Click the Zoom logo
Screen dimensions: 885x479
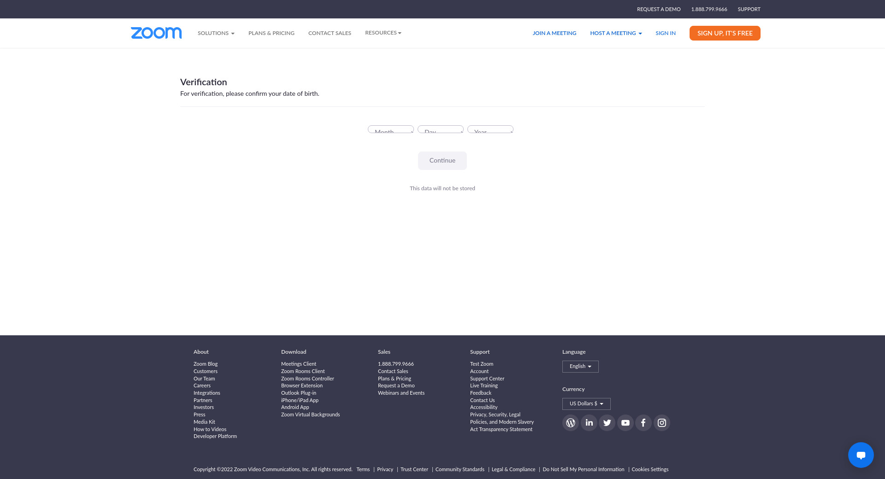(156, 33)
